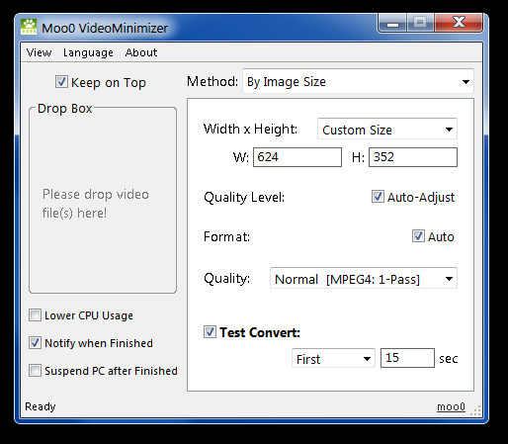Enable Lower CPU Usage checkbox
Image resolution: width=508 pixels, height=444 pixels.
[35, 315]
